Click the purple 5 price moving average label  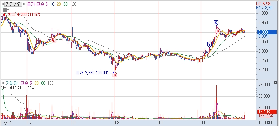coord(46,4)
